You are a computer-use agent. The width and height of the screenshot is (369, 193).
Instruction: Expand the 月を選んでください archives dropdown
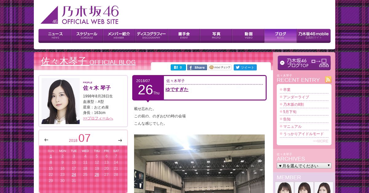(x=304, y=166)
